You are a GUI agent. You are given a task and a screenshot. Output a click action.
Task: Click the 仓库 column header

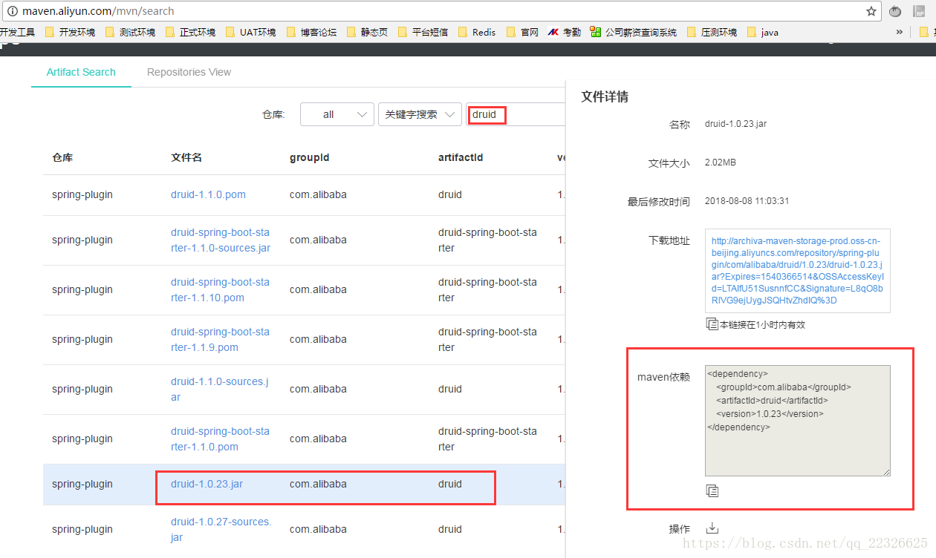62,157
